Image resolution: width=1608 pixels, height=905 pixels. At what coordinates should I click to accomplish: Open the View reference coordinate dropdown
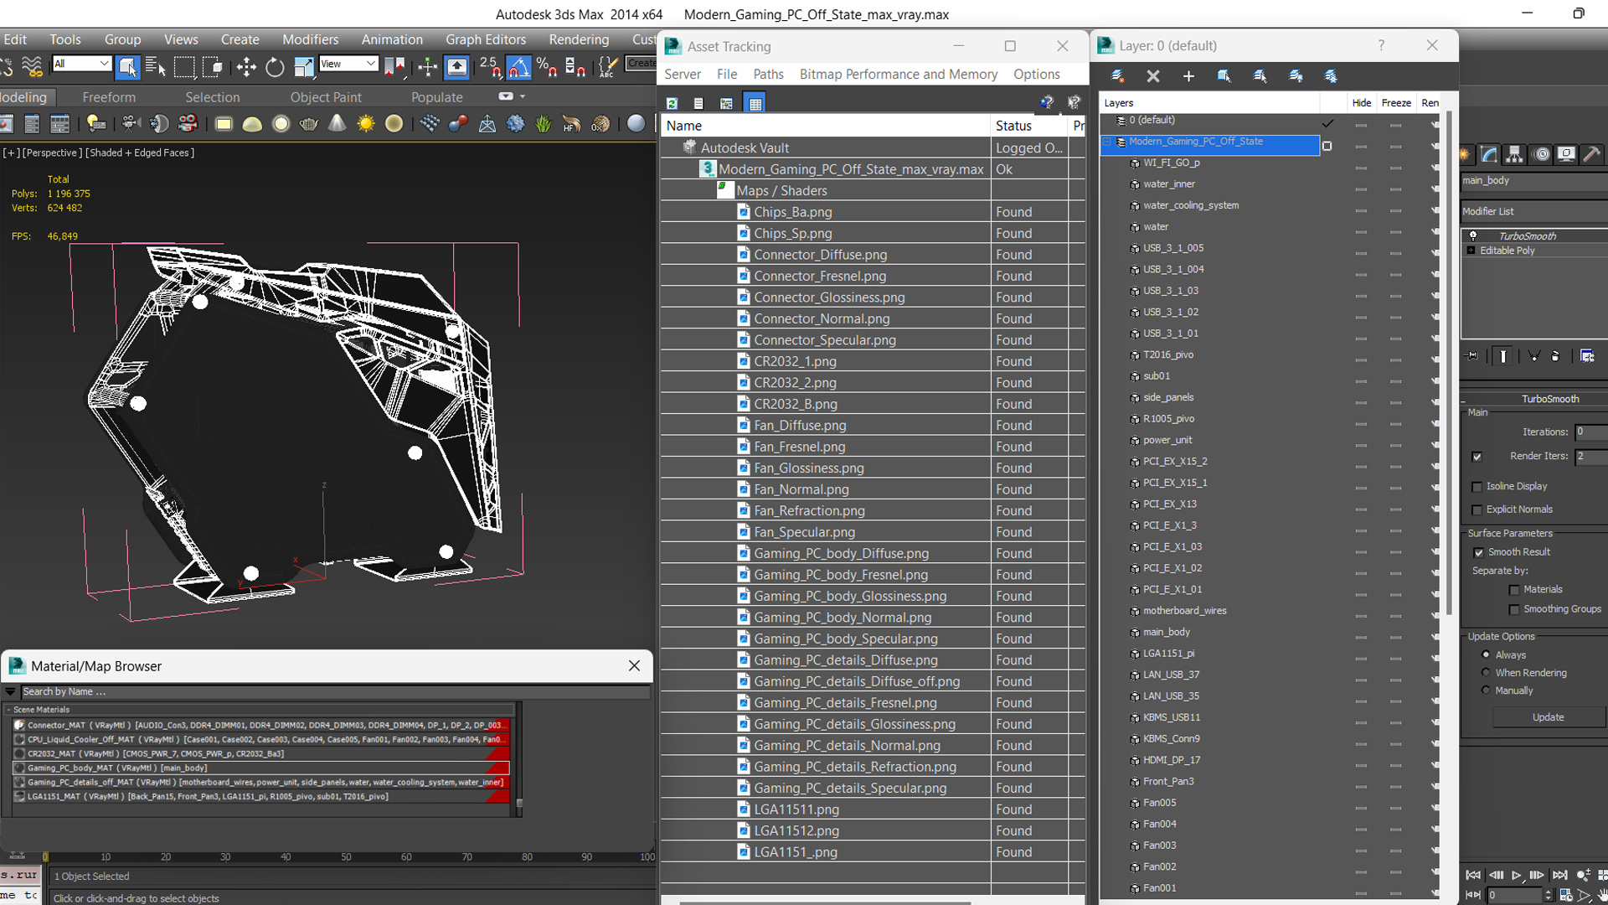coord(348,64)
